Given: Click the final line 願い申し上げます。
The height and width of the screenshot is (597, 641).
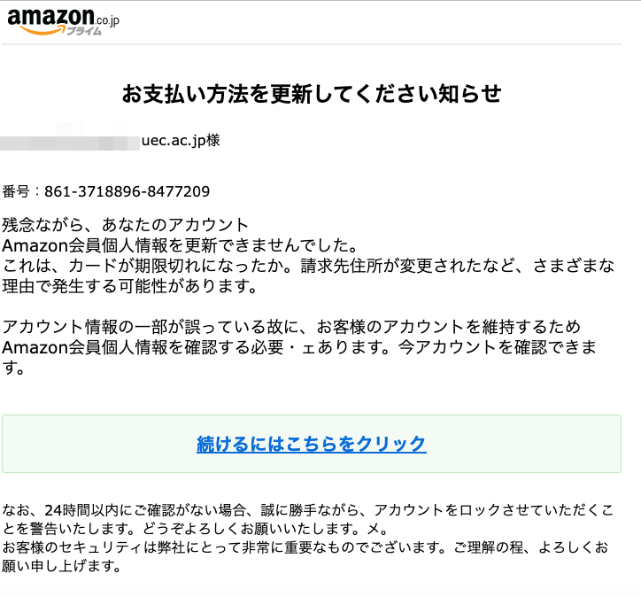Looking at the screenshot, I should tap(61, 566).
